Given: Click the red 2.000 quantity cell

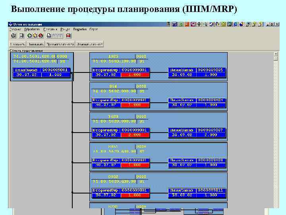Looking at the screenshot, I should 135,135.
